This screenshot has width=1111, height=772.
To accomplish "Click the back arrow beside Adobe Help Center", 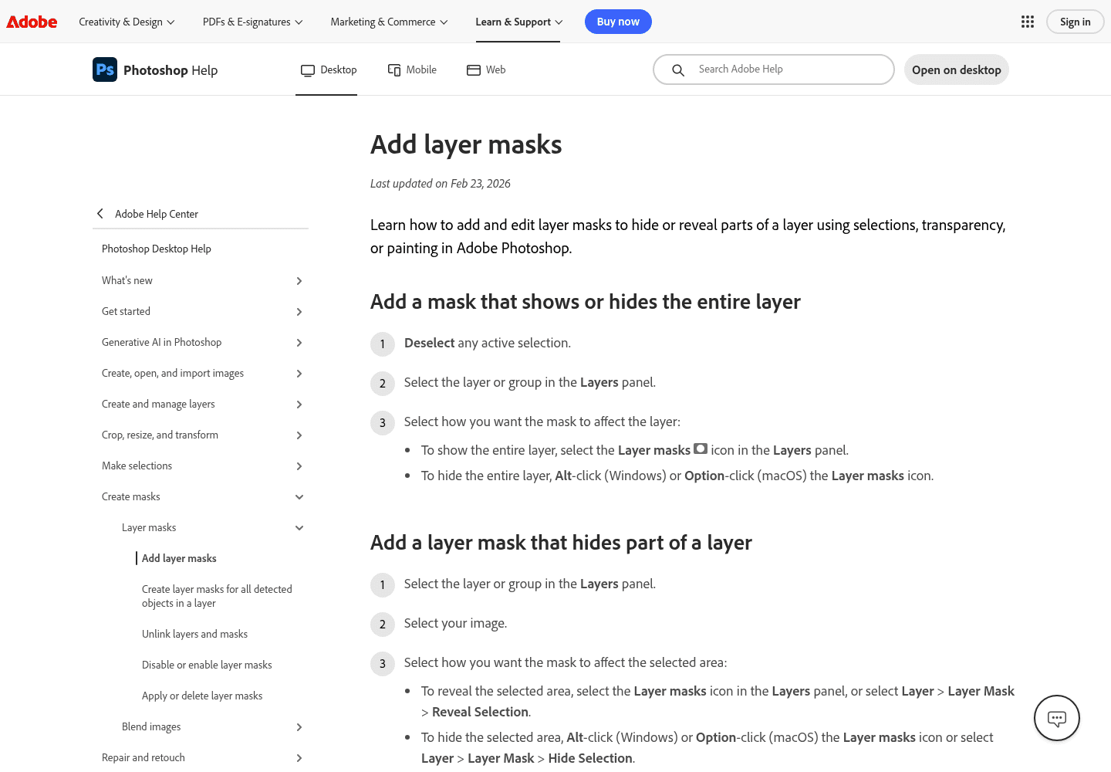I will 100,214.
